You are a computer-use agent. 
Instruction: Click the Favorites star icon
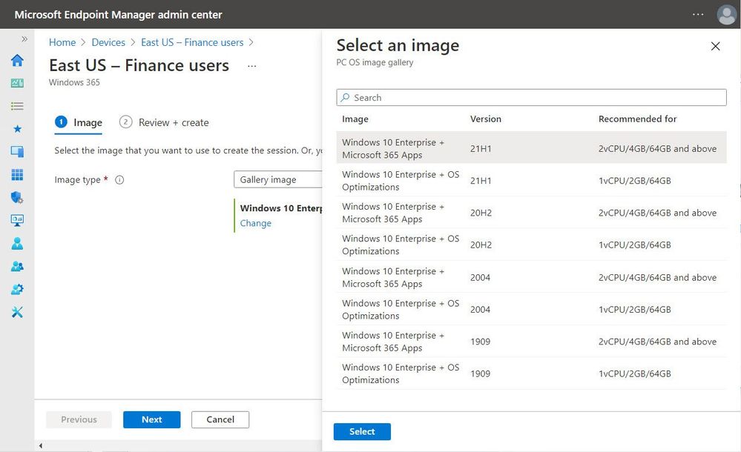pyautogui.click(x=17, y=129)
